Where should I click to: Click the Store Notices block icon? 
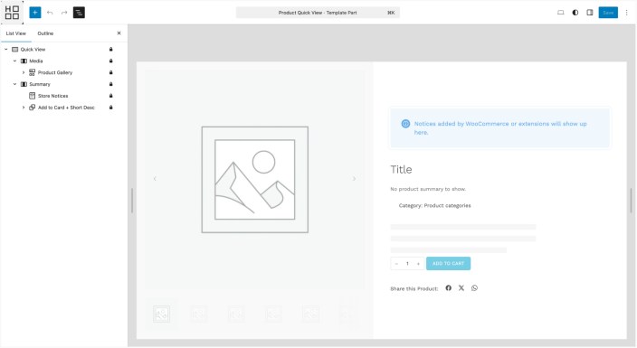click(32, 96)
